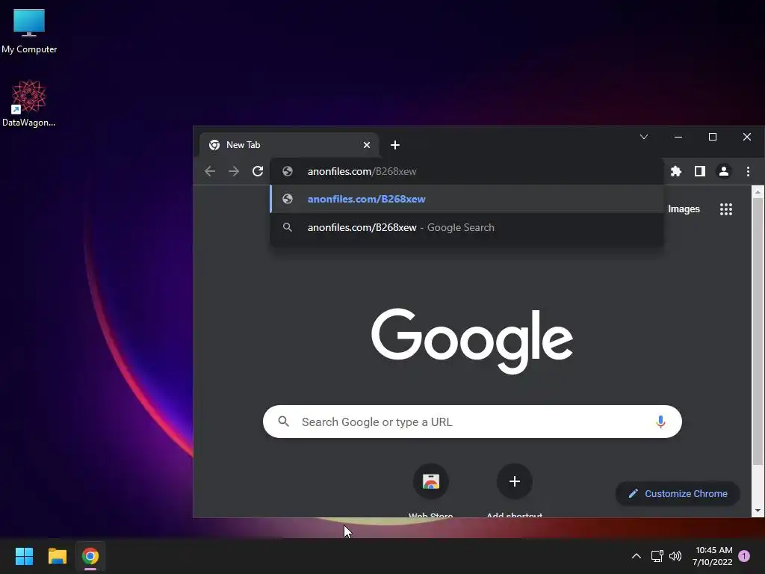Close the New Tab tab
765x574 pixels.
pyautogui.click(x=367, y=145)
